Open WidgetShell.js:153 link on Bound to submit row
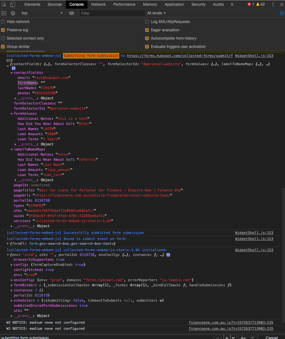Image resolution: width=285 pixels, height=339 pixels. pos(254,239)
